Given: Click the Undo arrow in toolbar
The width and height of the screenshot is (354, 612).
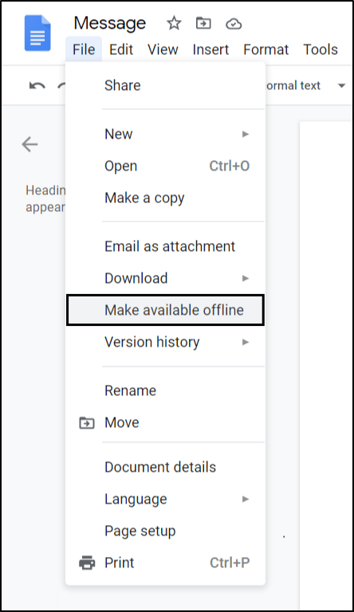Looking at the screenshot, I should 37,85.
